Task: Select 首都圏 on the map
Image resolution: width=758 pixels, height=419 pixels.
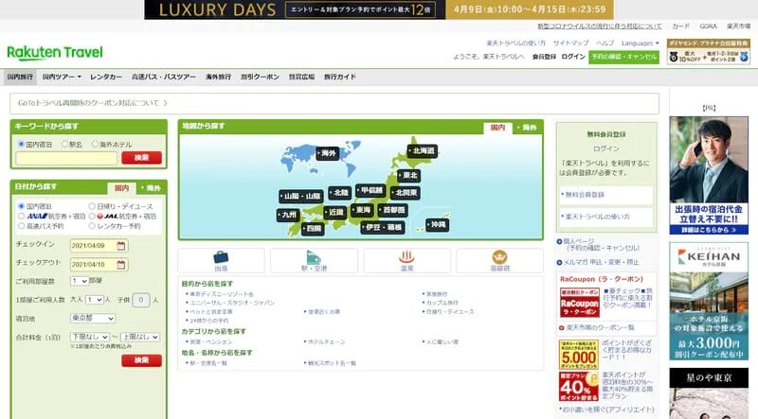Action: pos(393,210)
